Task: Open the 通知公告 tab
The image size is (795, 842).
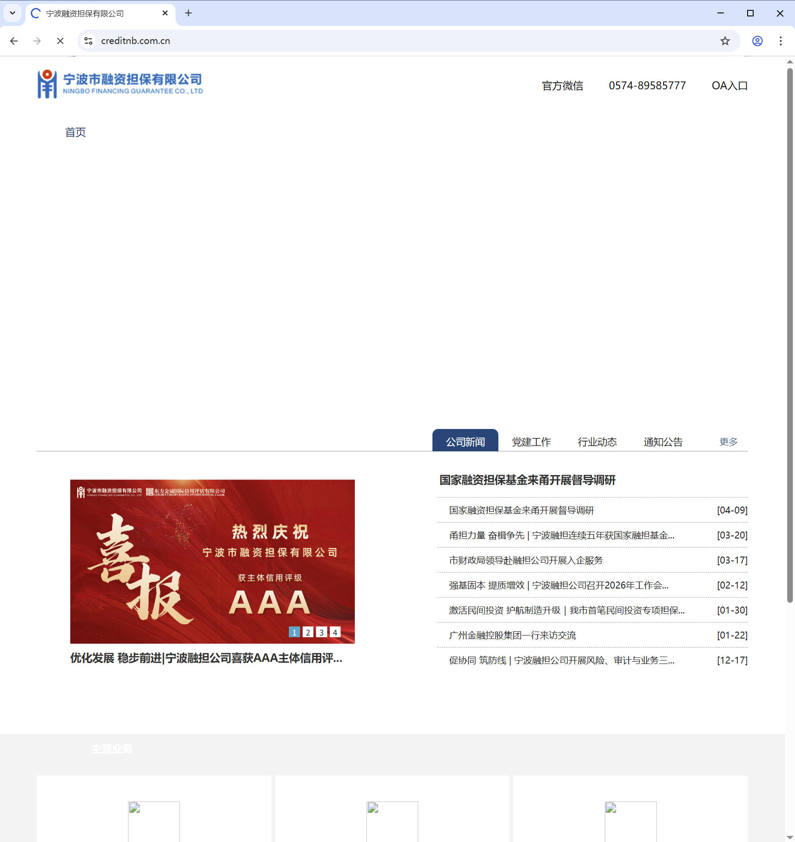Action: tap(663, 442)
